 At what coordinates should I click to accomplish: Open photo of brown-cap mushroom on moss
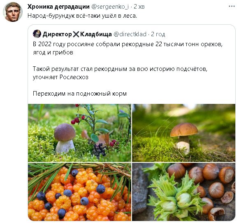pyautogui.click(x=183, y=133)
